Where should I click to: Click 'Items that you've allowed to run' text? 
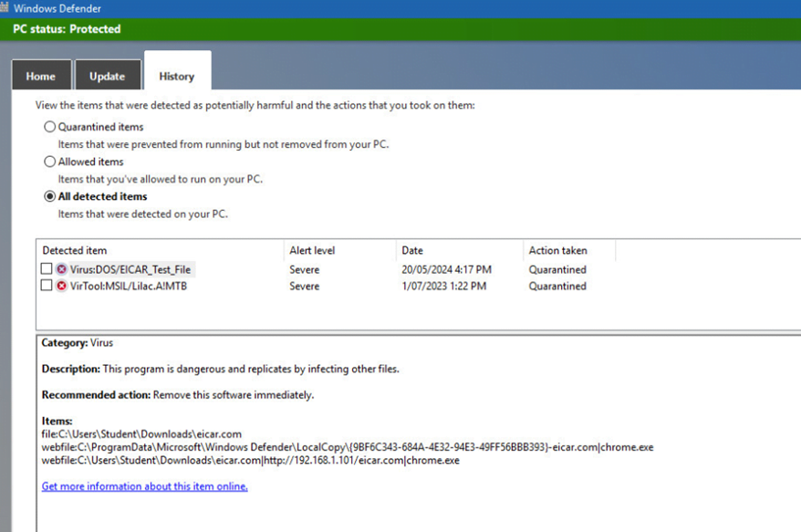click(x=161, y=180)
